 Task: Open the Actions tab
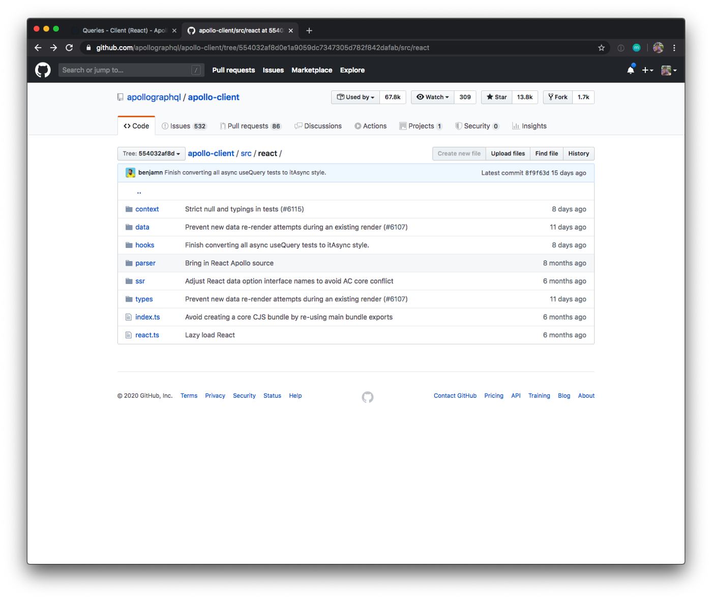coord(370,126)
